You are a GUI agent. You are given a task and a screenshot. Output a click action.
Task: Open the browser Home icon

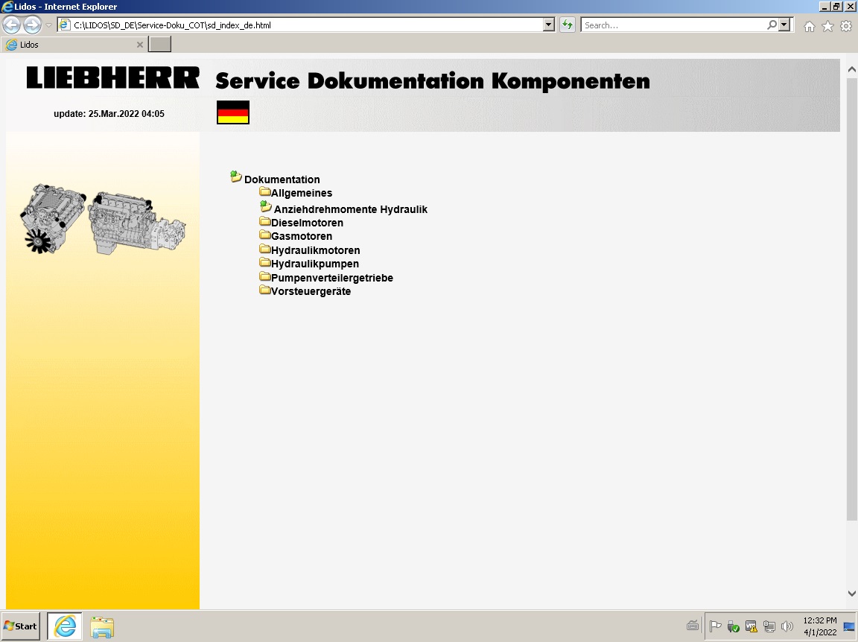point(810,26)
